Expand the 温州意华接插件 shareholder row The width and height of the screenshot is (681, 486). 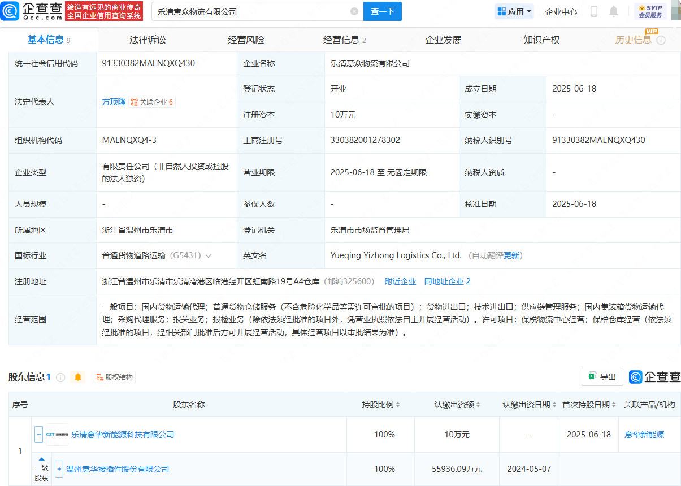coord(59,469)
